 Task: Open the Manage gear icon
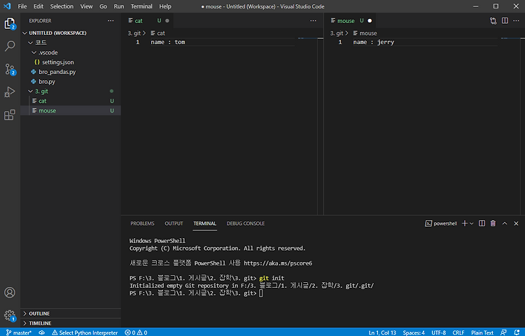pyautogui.click(x=10, y=316)
